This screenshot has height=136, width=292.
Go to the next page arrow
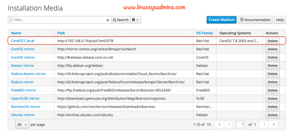click(264, 124)
